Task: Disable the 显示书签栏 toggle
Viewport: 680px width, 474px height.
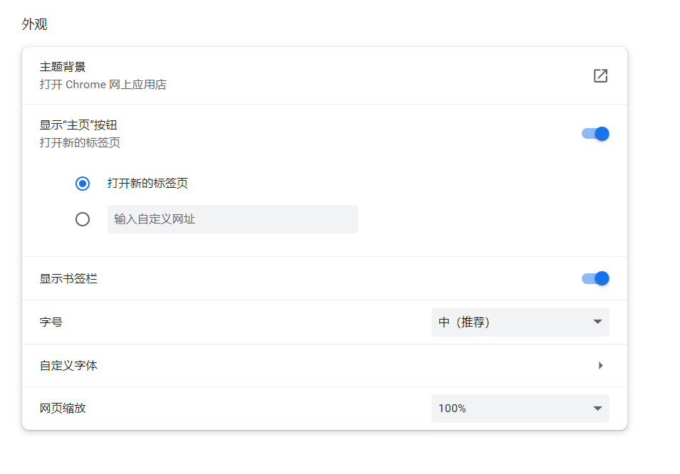Action: coord(595,278)
